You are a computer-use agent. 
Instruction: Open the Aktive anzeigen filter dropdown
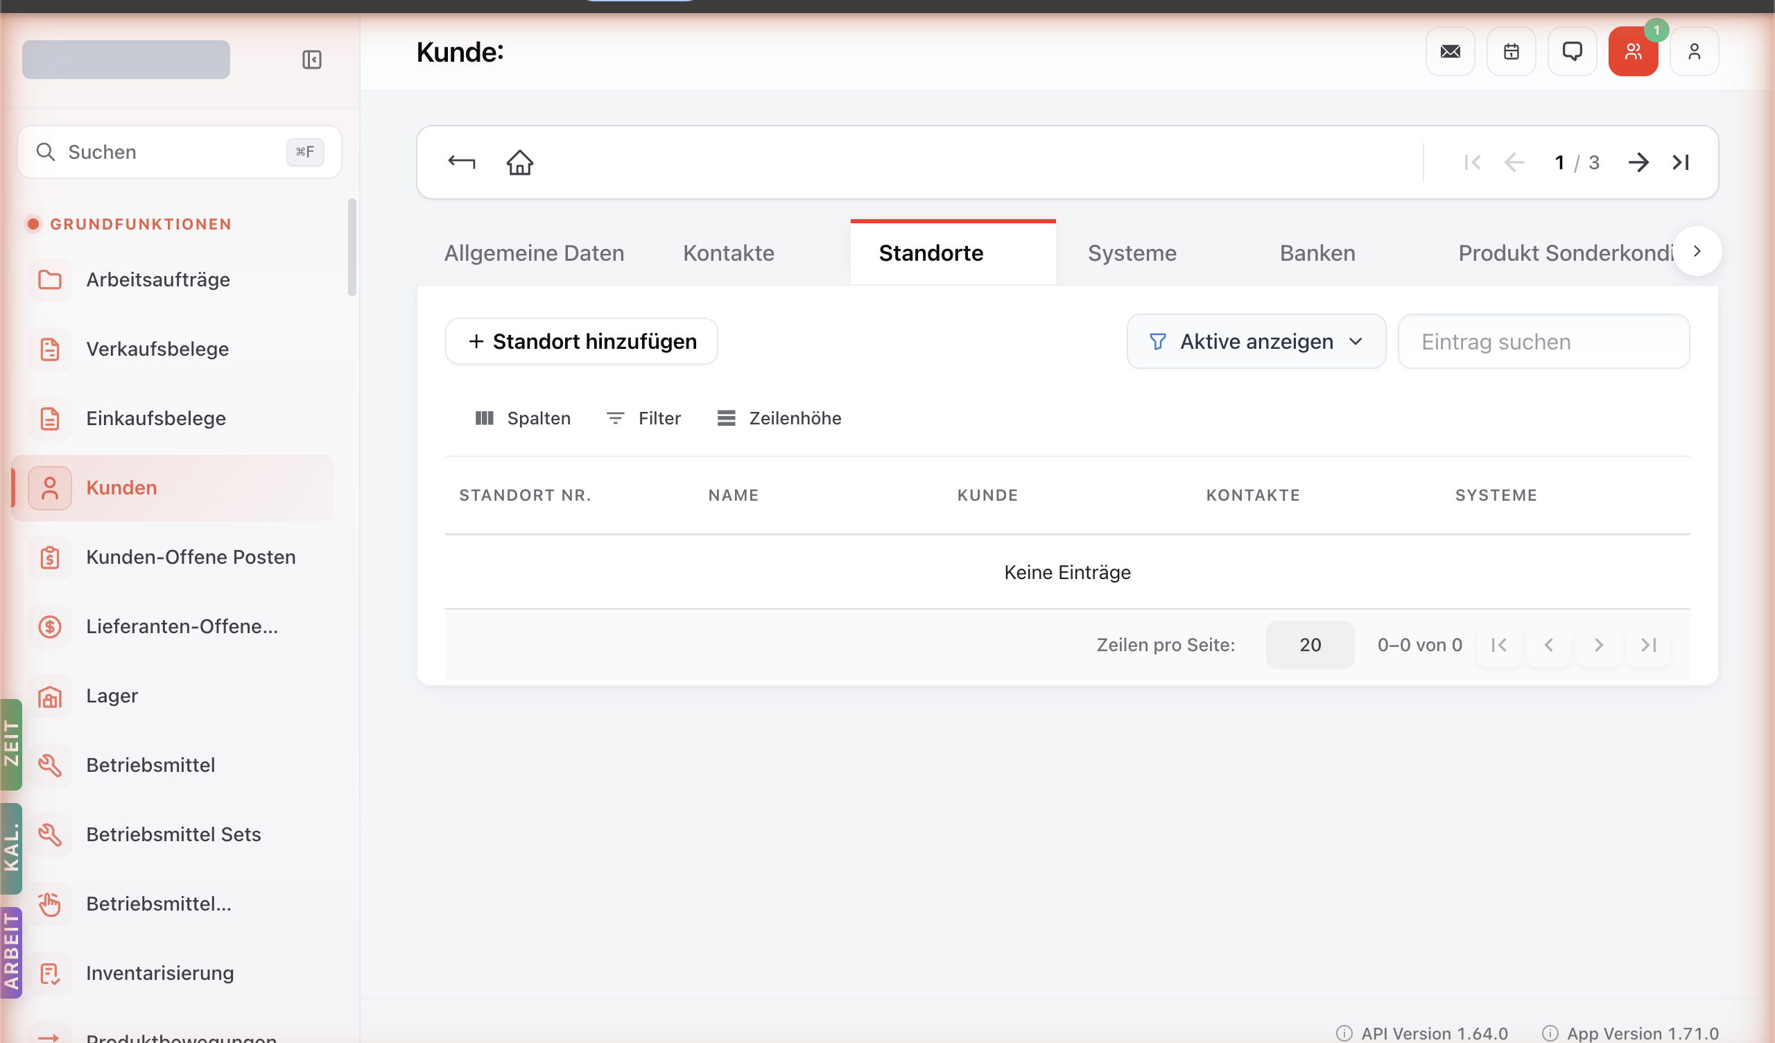pos(1256,341)
